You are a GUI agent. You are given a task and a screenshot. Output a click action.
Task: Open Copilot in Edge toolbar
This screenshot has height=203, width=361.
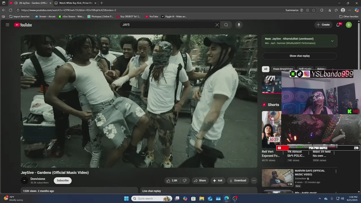click(x=357, y=10)
